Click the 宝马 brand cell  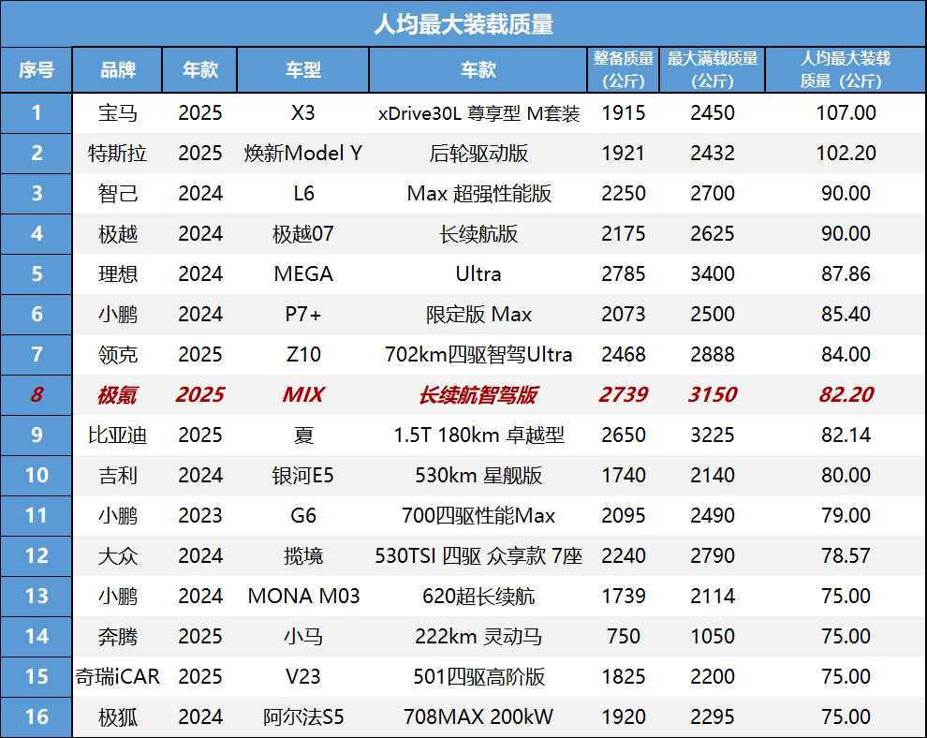[x=118, y=113]
